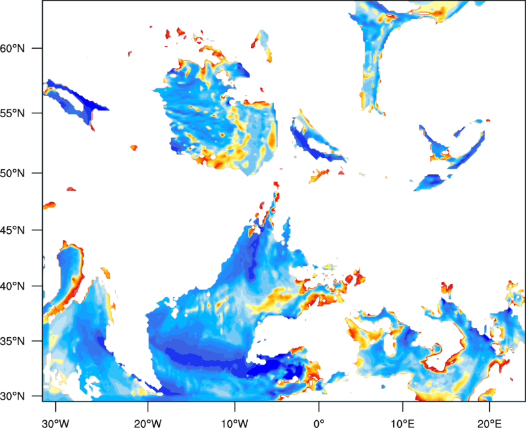This screenshot has width=526, height=428.
Task: Click the 20°W longitude label
Action: [x=148, y=423]
